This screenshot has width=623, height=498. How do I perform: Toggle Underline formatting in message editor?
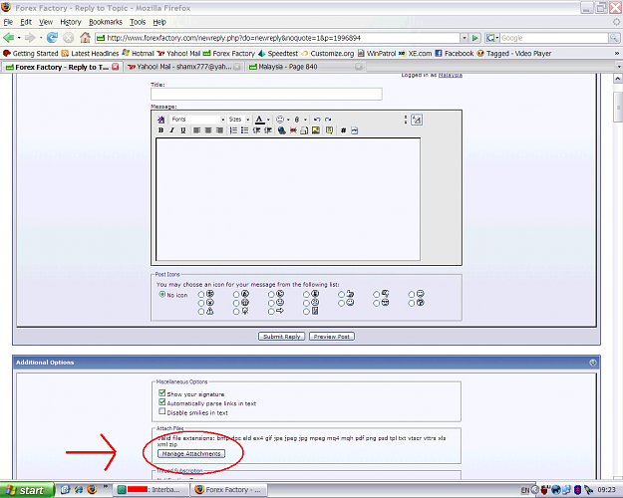[183, 130]
